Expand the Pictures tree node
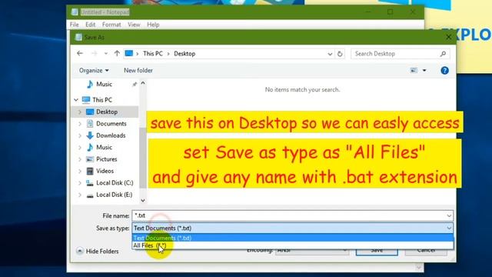This screenshot has height=277, width=492. pyautogui.click(x=80, y=159)
